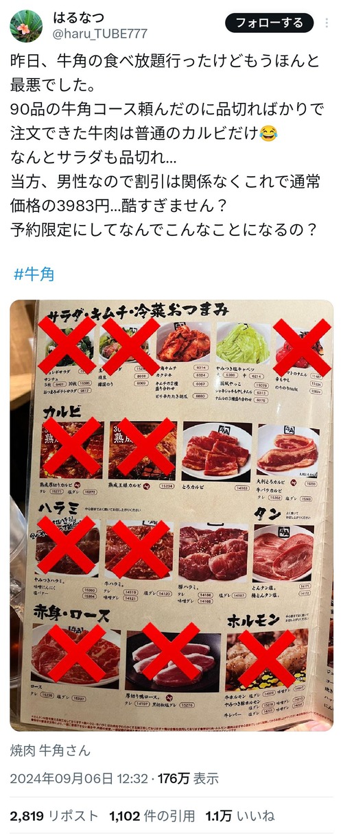Open the @haru_TUBE777 handle link

(99, 33)
